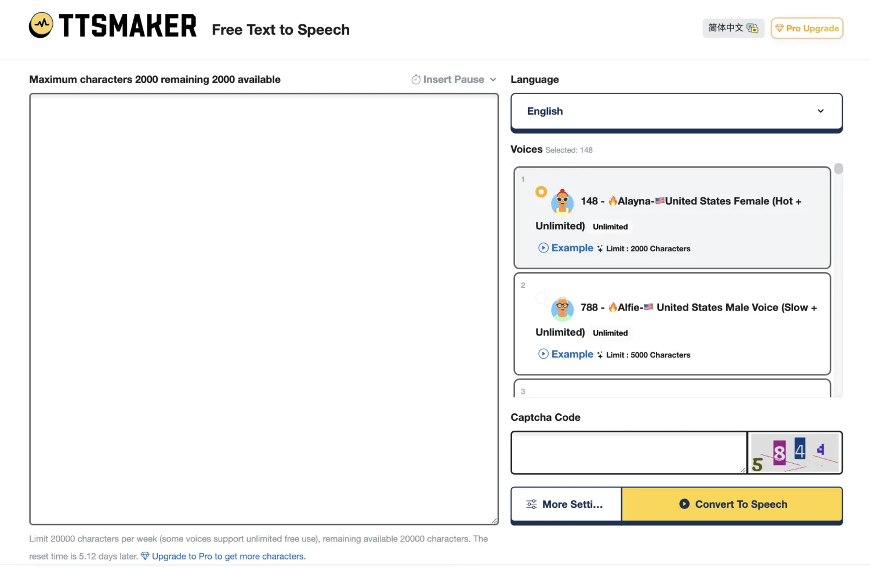The height and width of the screenshot is (567, 870).
Task: Click the TTSMaker waveform logo icon
Action: (x=41, y=25)
